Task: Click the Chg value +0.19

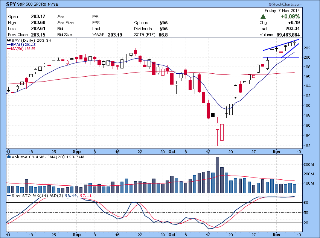Action: click(294, 23)
